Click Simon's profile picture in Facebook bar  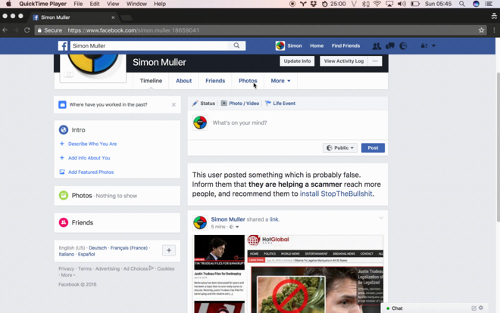pyautogui.click(x=280, y=46)
